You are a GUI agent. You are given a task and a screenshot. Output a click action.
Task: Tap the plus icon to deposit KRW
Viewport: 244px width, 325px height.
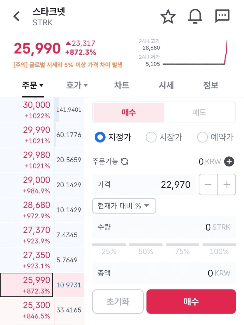(229, 161)
